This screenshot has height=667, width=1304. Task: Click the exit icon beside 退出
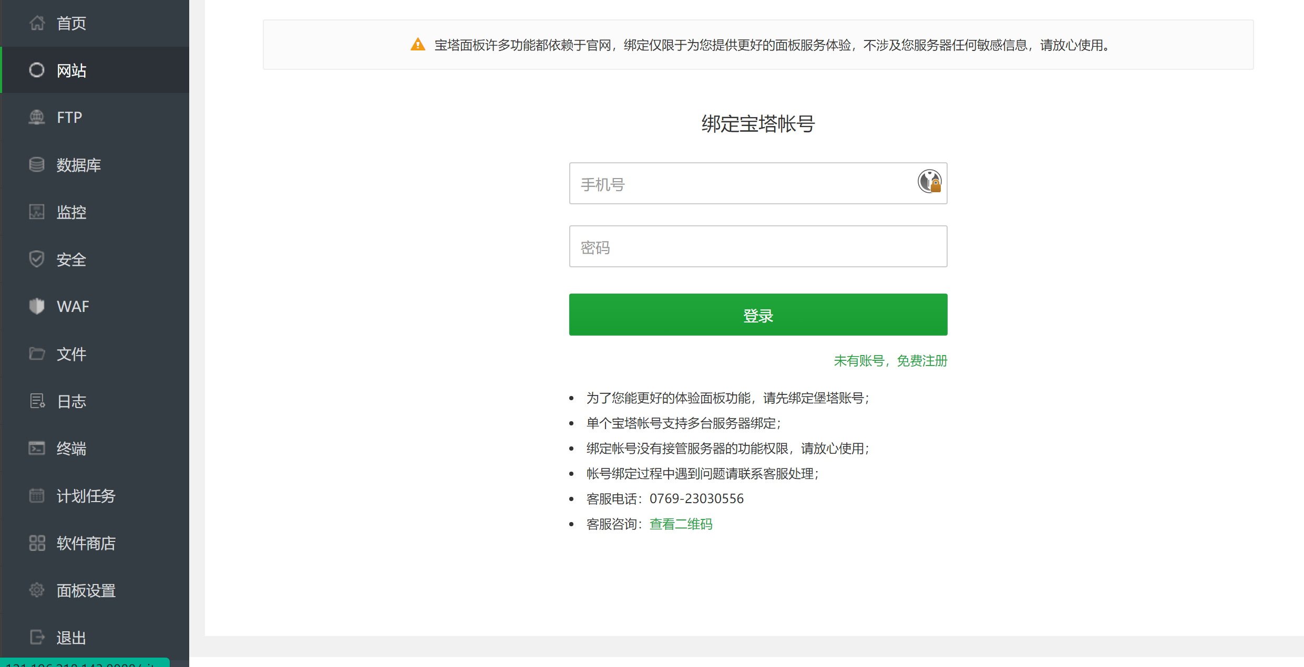(x=37, y=637)
